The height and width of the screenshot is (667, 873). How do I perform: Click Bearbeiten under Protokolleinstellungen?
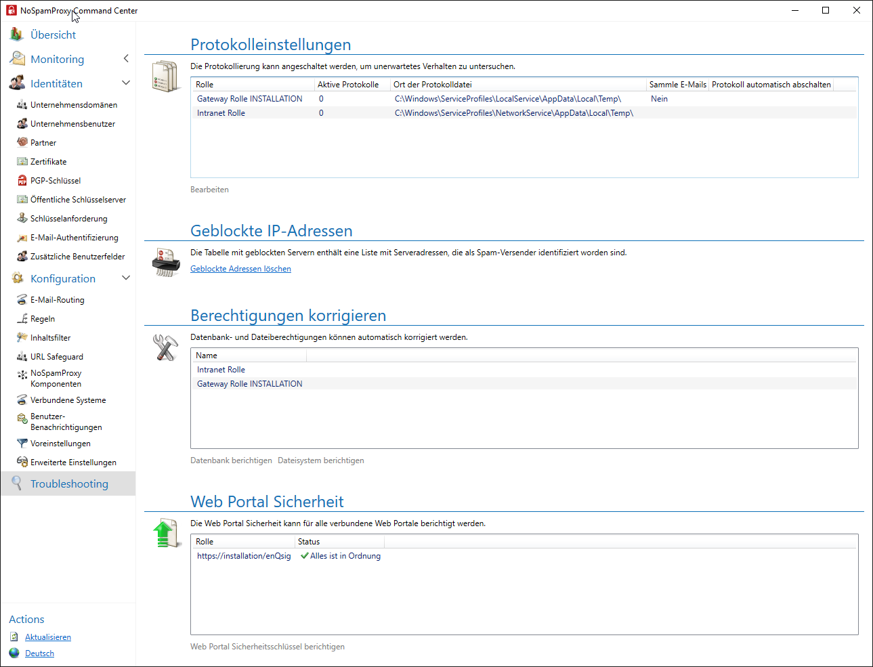tap(209, 190)
